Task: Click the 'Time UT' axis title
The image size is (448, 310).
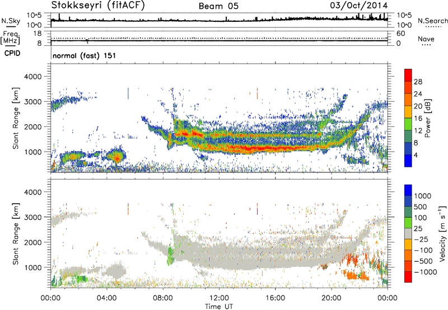Action: tap(219, 306)
